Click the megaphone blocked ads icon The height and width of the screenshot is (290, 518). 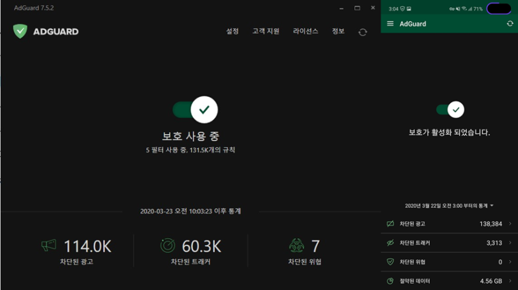[x=49, y=245]
